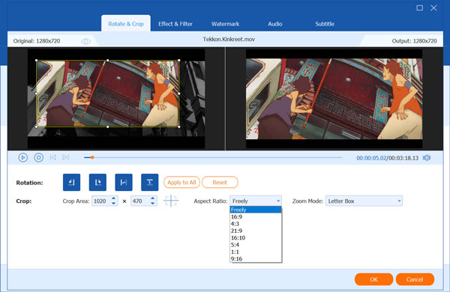Decrease crop height with down arrow

(x=153, y=204)
